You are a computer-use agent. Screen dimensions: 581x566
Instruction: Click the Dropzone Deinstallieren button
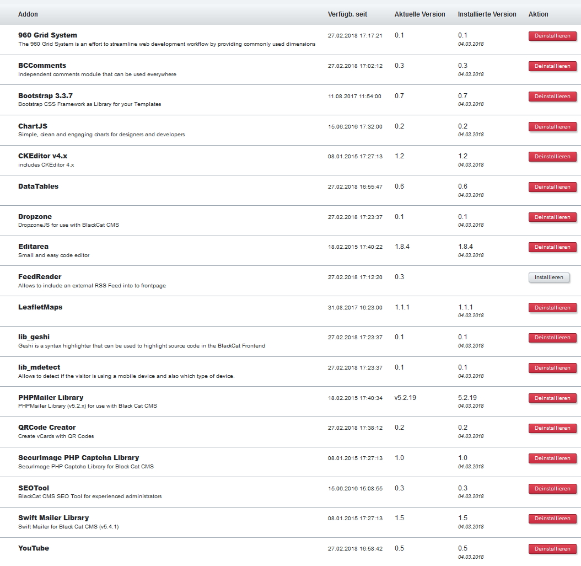click(552, 217)
